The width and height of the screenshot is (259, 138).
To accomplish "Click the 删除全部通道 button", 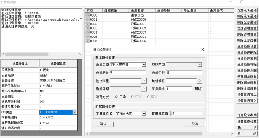I will 247,22.
